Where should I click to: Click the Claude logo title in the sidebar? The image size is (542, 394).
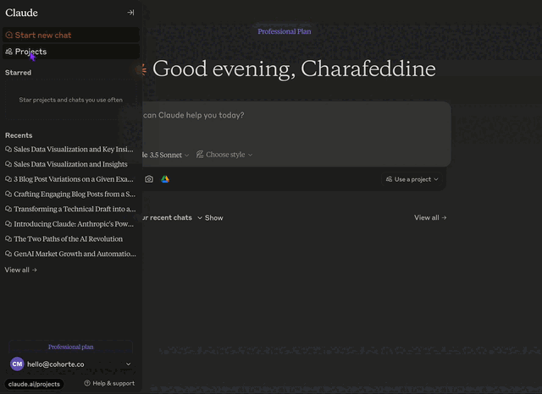[x=21, y=13]
